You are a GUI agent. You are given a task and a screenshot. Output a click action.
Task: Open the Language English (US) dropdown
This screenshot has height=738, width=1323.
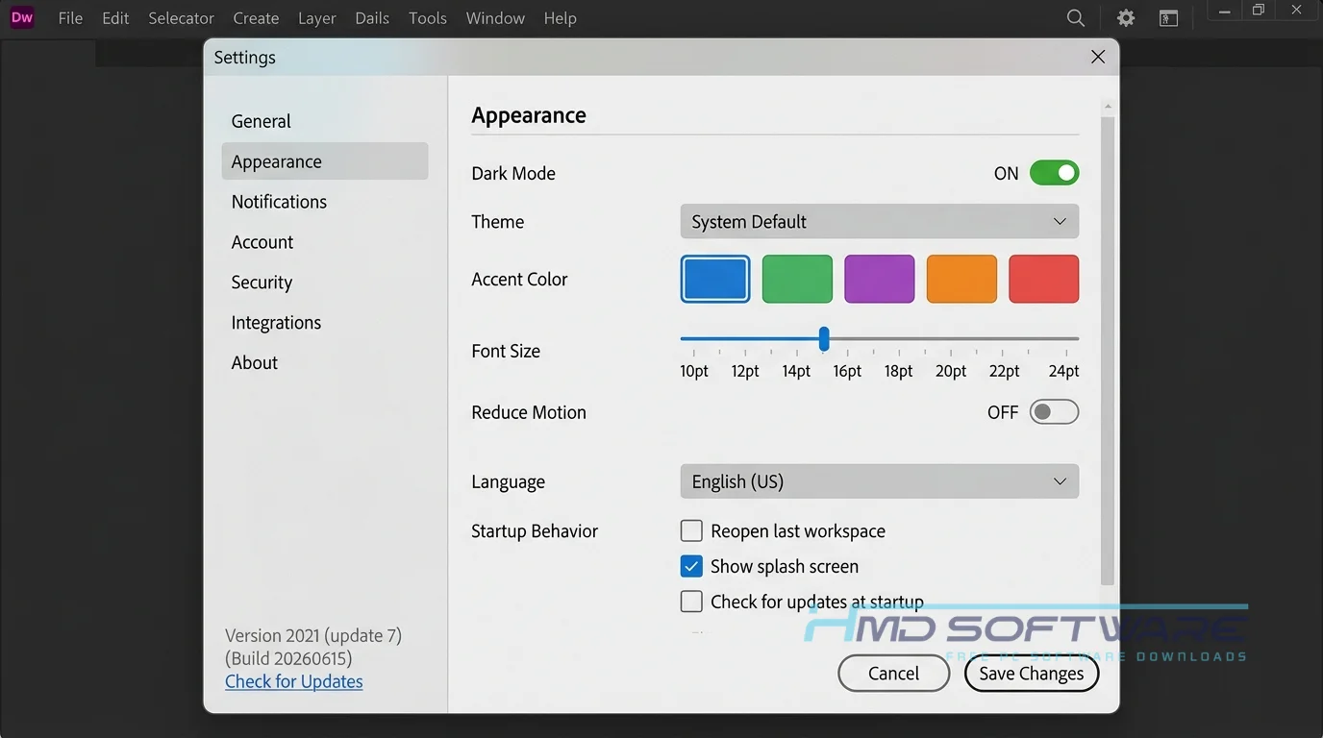click(x=879, y=481)
